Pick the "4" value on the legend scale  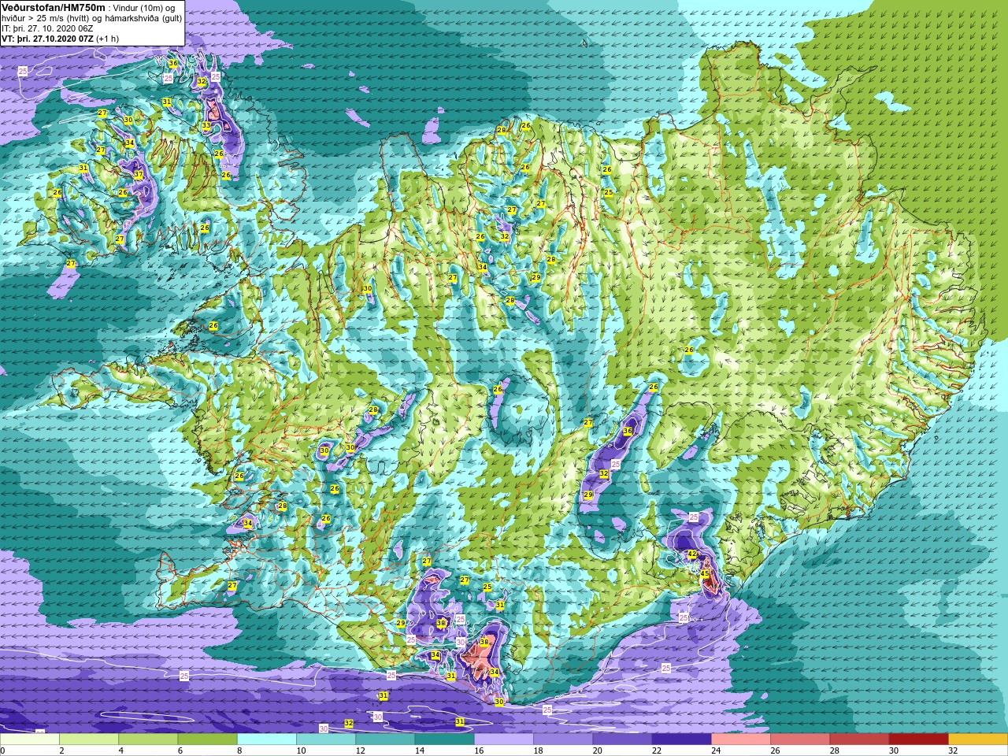[119, 750]
